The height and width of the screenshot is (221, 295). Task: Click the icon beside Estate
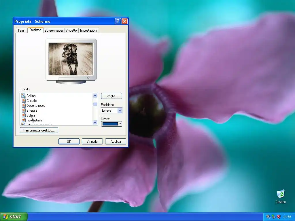click(24, 115)
